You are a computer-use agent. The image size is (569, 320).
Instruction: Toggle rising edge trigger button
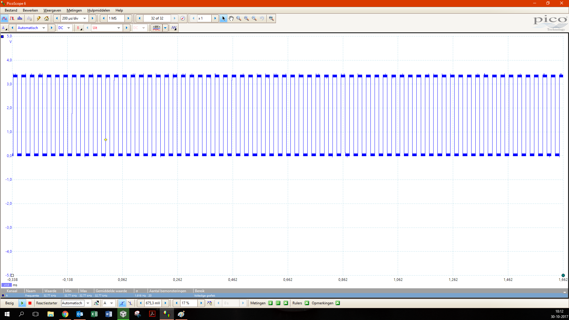(x=122, y=303)
